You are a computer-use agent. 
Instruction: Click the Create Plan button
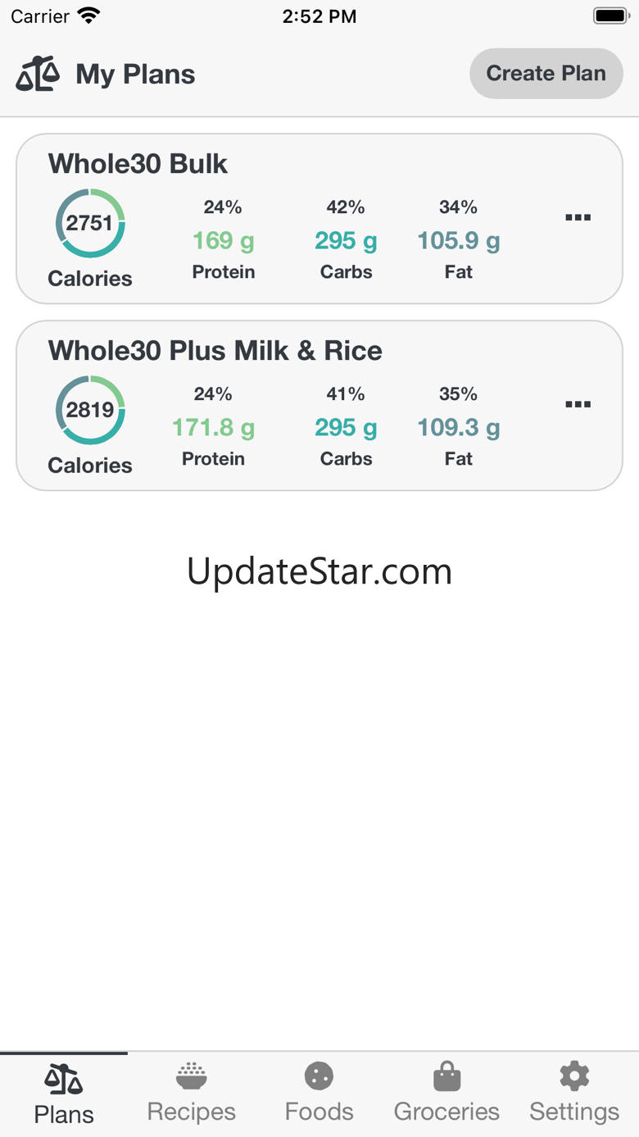click(546, 73)
